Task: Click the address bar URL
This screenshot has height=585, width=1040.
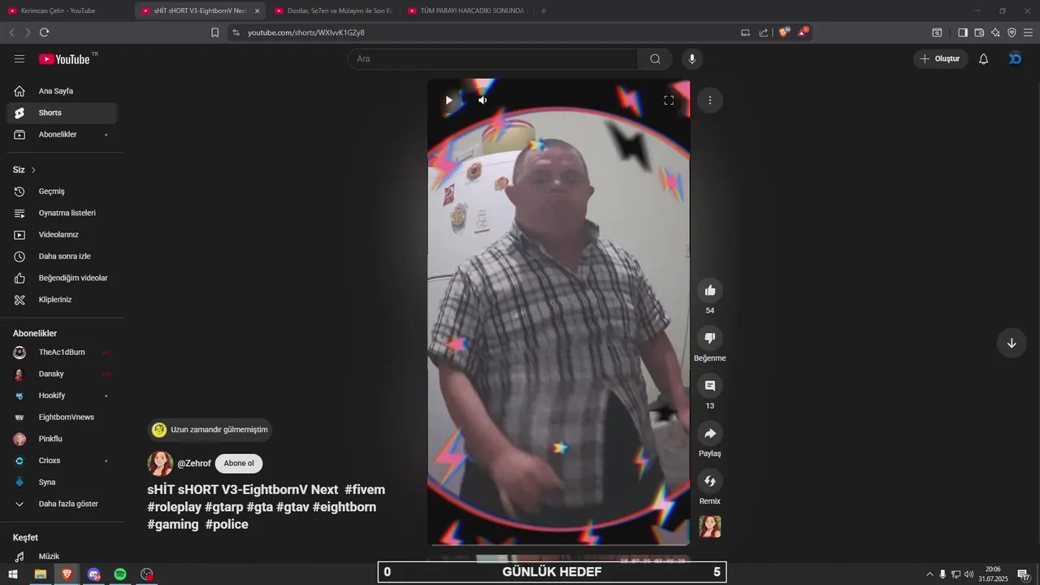Action: pos(306,32)
